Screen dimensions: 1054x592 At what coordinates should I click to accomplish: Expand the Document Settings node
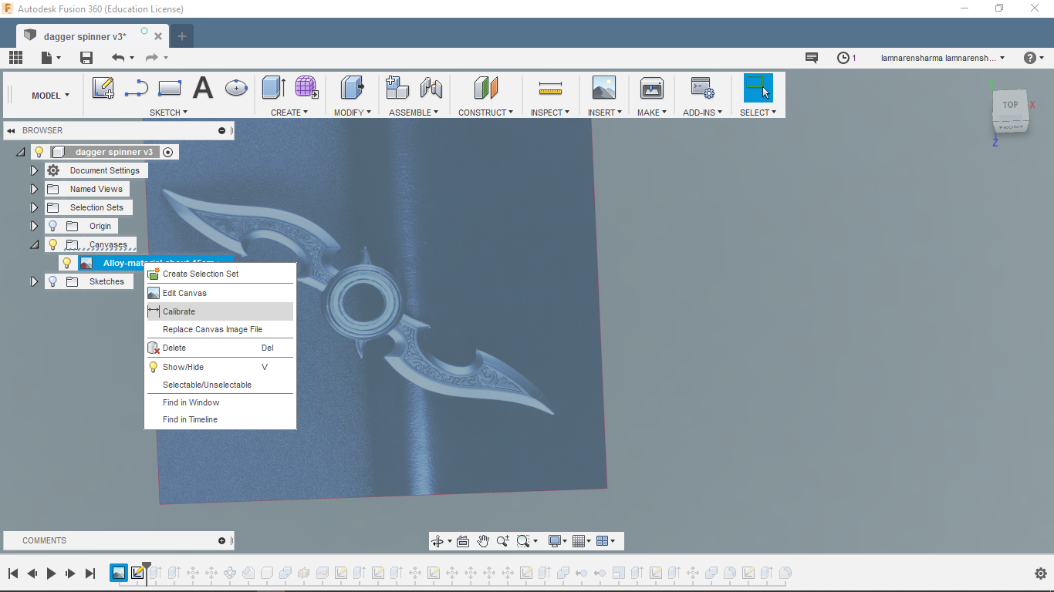34,170
